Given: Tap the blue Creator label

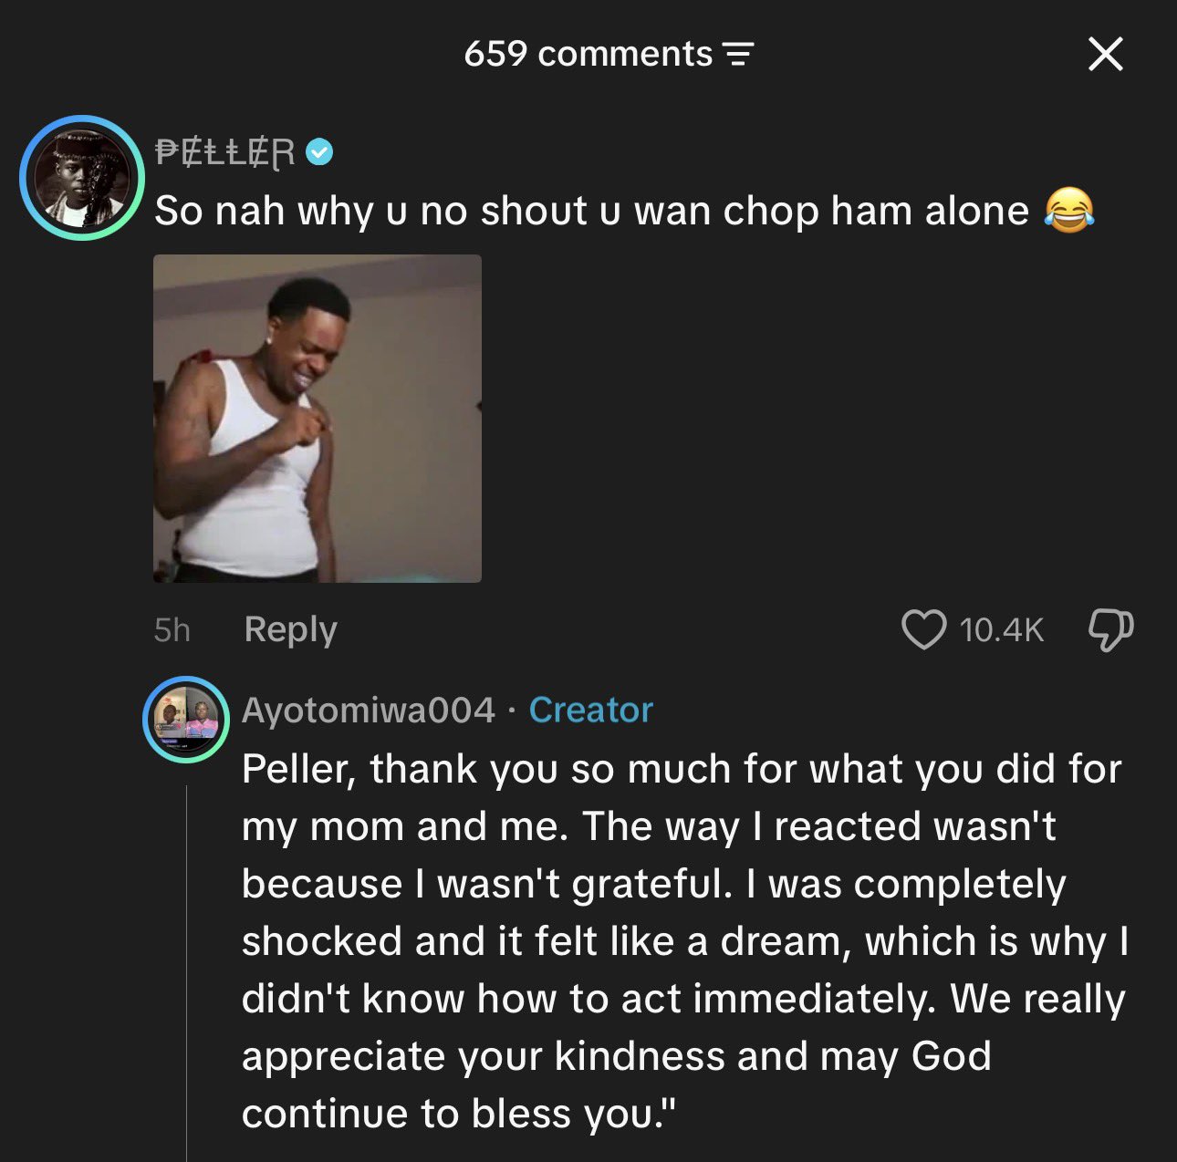Looking at the screenshot, I should pos(591,710).
